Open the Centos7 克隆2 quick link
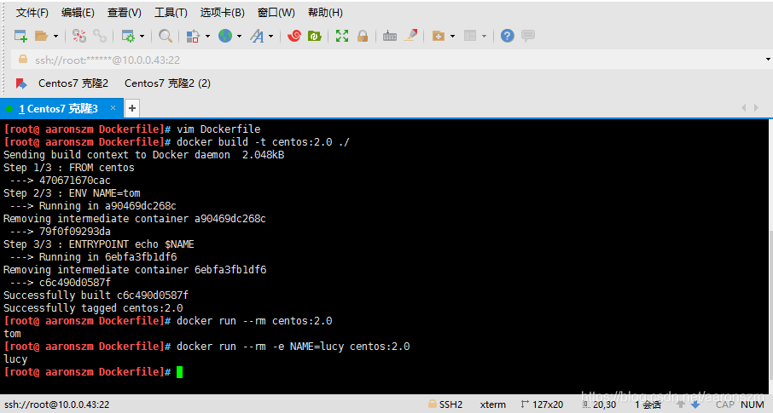Viewport: 773px width, 413px height. (x=73, y=83)
